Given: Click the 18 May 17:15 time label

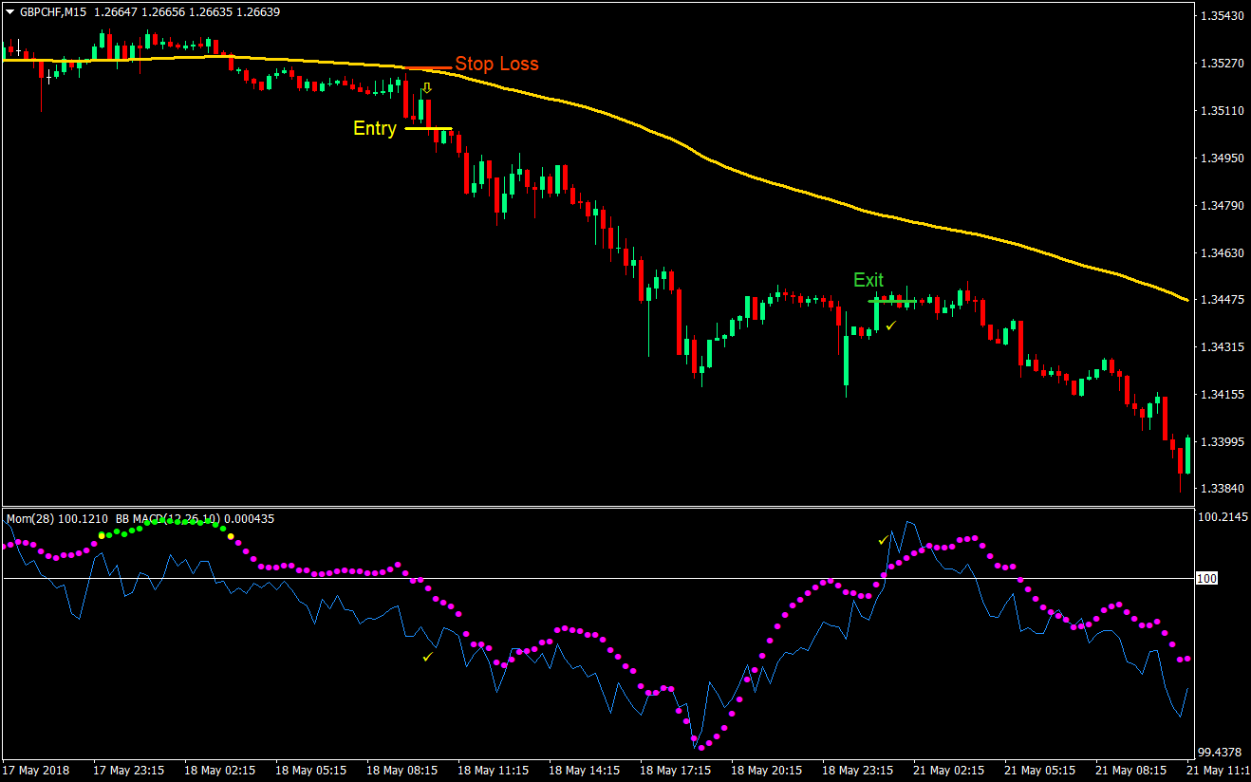Looking at the screenshot, I should click(x=674, y=770).
